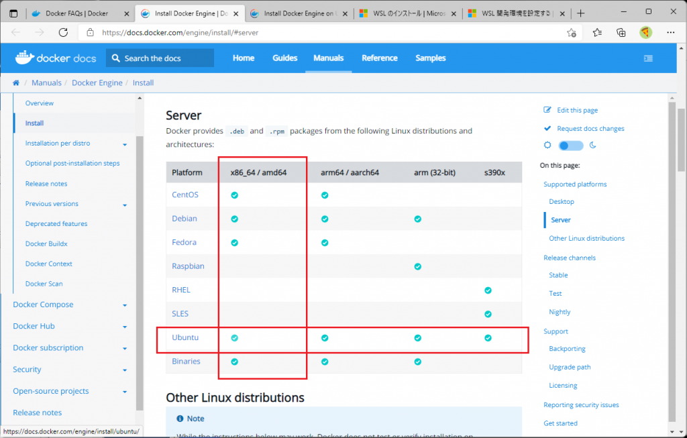Click the lock icon in the address bar

[x=91, y=32]
